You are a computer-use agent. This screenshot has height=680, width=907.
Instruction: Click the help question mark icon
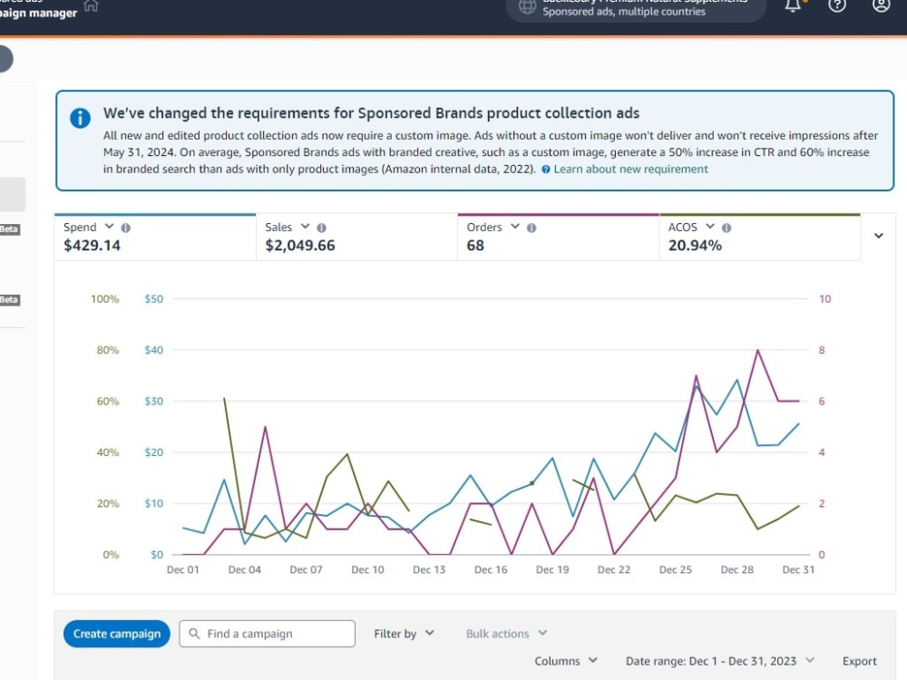click(x=836, y=5)
